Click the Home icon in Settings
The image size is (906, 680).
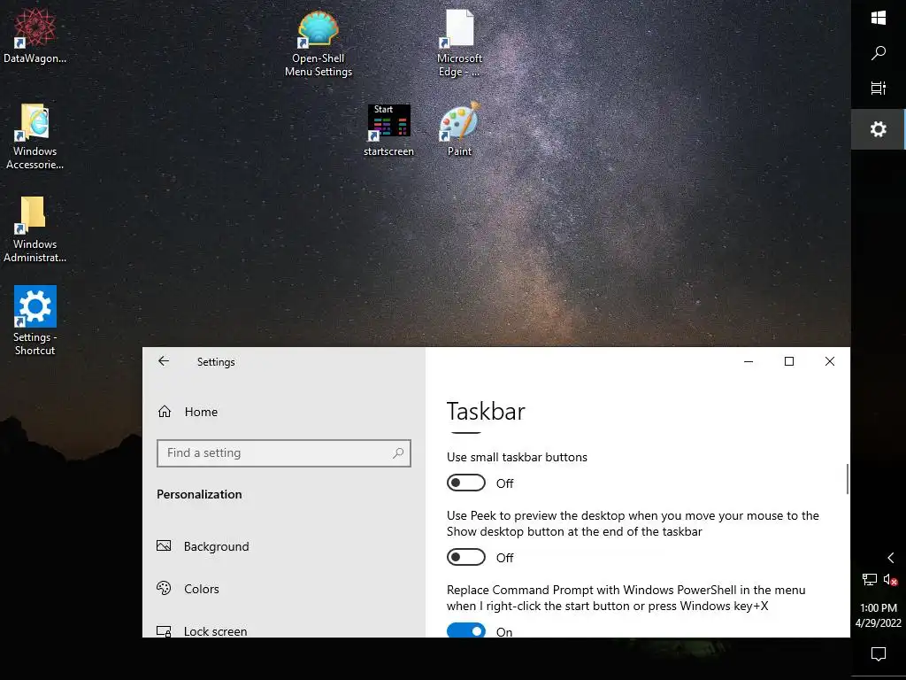(x=165, y=411)
